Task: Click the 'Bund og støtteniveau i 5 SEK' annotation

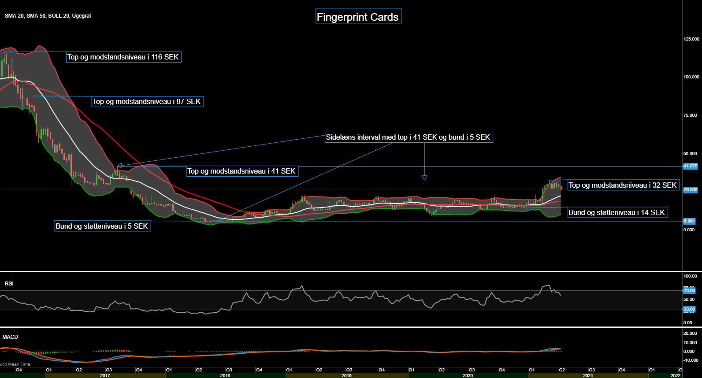Action: [x=103, y=226]
